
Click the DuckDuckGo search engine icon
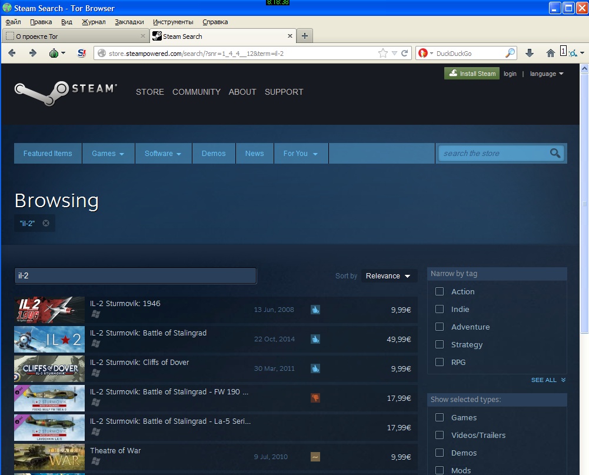point(423,54)
